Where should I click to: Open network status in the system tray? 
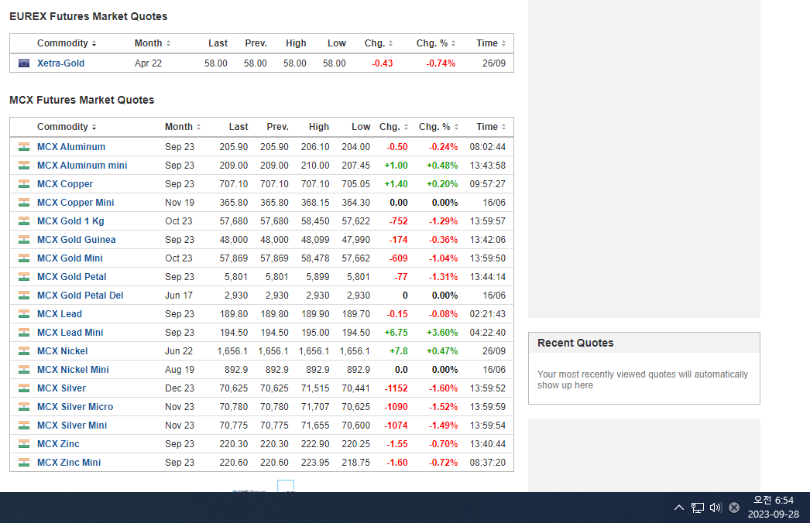[698, 508]
